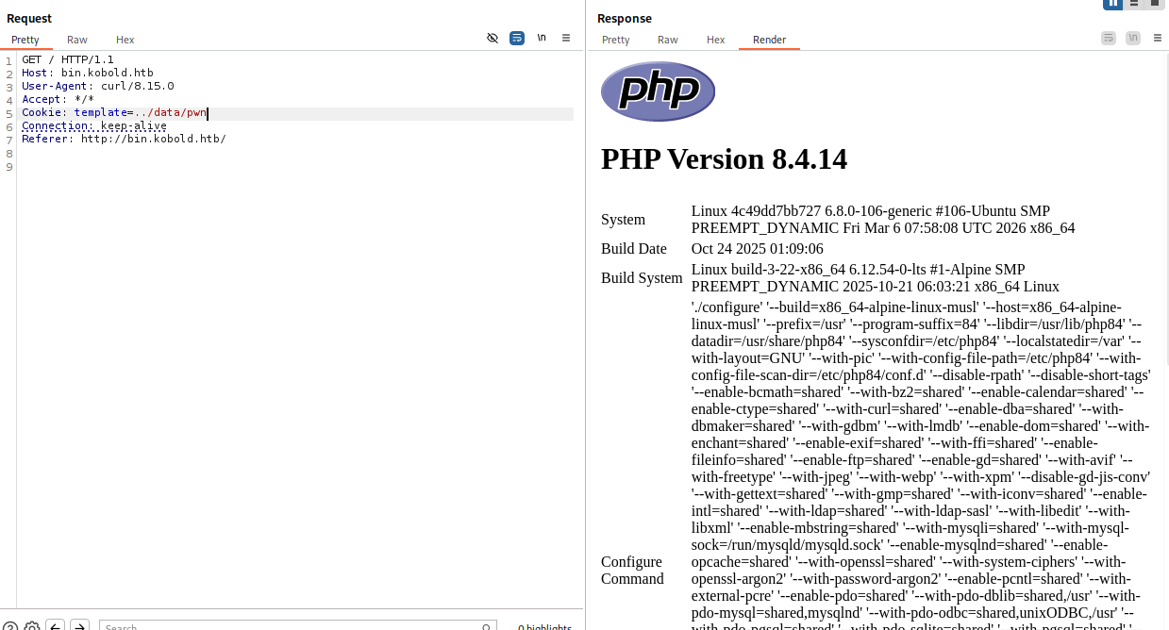Open Response panel hamburger menu
Viewport: 1169px width, 630px height.
1156,38
